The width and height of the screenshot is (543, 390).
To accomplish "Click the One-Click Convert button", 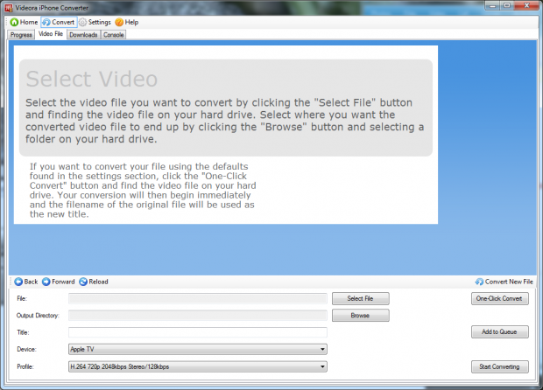I will (500, 298).
